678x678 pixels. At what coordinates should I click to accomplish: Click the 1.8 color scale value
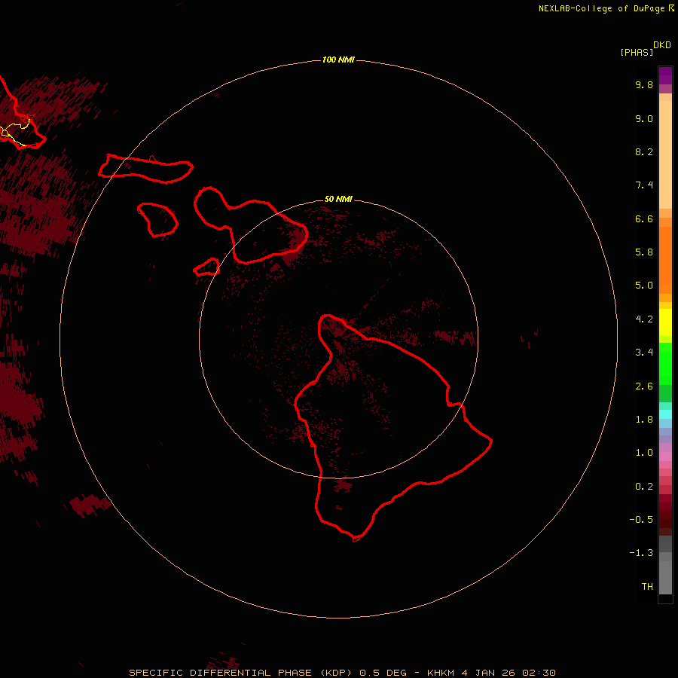tap(644, 420)
